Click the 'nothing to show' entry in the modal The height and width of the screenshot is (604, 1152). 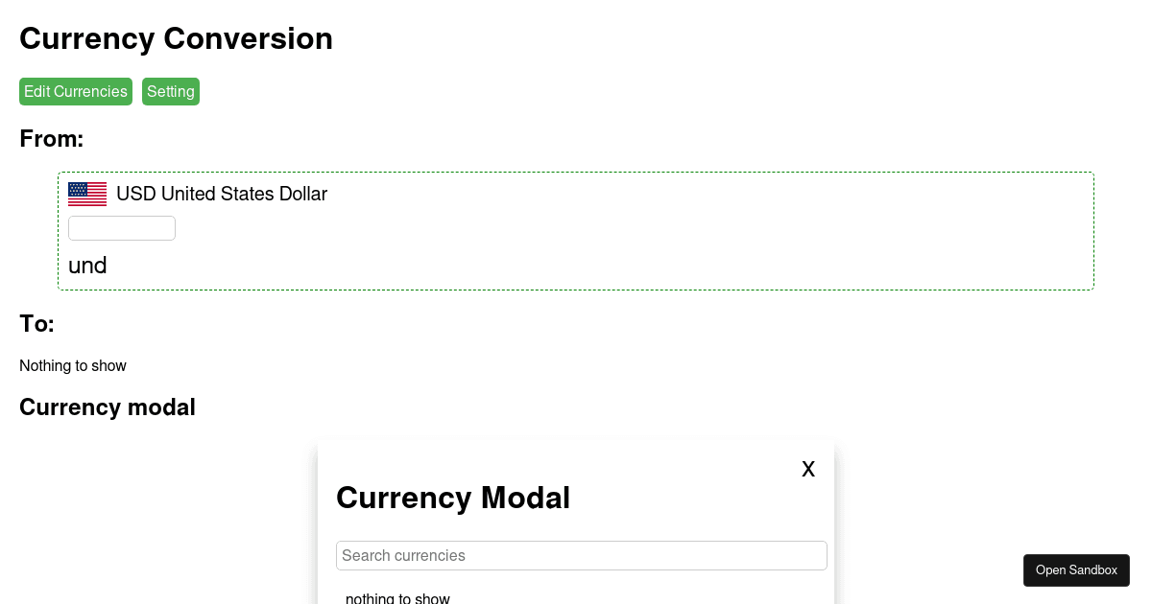[397, 598]
